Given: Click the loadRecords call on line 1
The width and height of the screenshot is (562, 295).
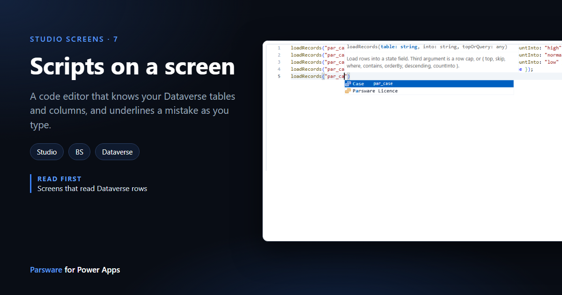Looking at the screenshot, I should tap(318, 48).
